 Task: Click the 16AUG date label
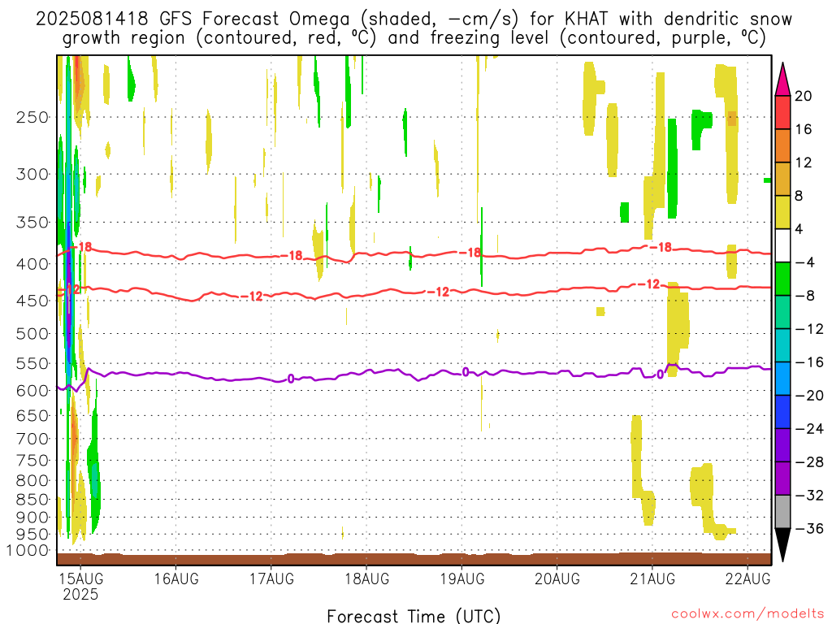176,578
